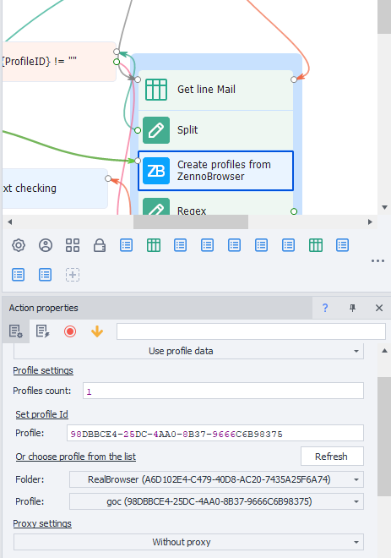
Task: Open the Action properties help question mark
Action: click(325, 308)
